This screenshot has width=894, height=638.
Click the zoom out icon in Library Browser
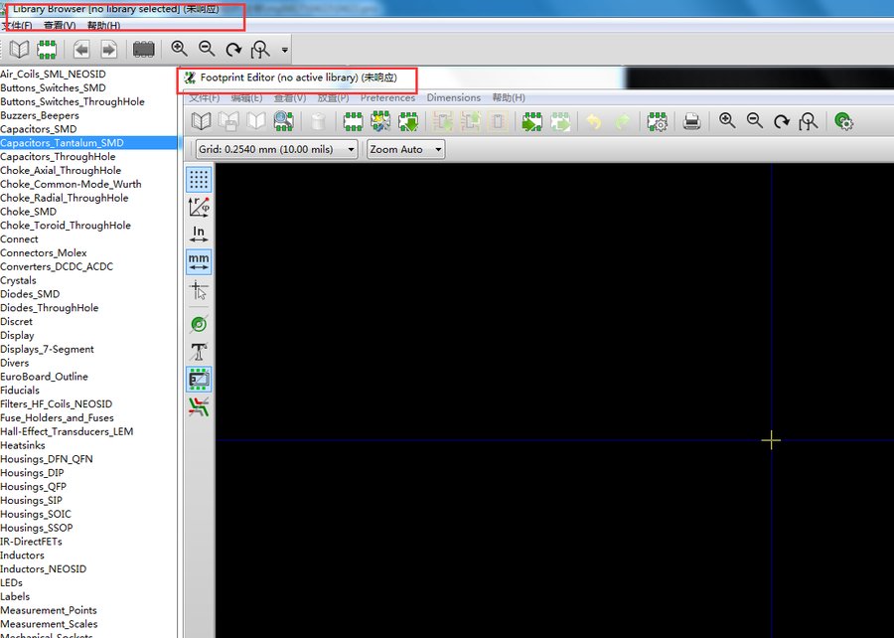click(207, 49)
